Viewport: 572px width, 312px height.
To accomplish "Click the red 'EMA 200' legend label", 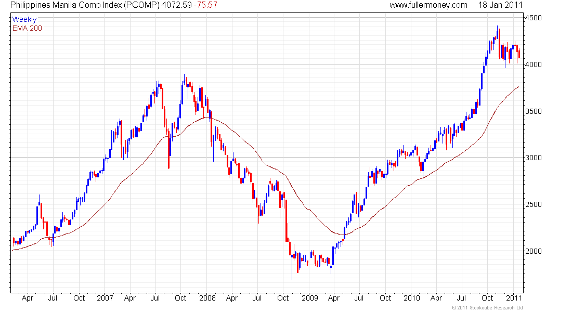I will click(x=28, y=29).
